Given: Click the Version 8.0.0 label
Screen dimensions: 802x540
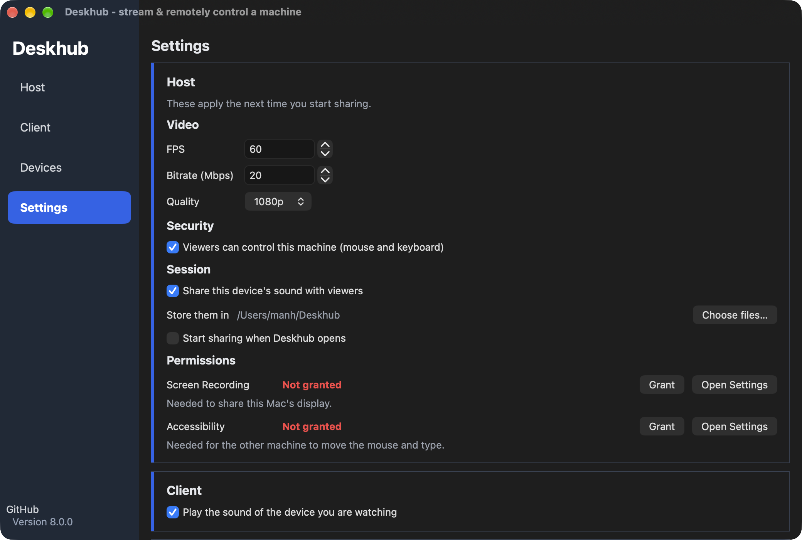Looking at the screenshot, I should 42,522.
